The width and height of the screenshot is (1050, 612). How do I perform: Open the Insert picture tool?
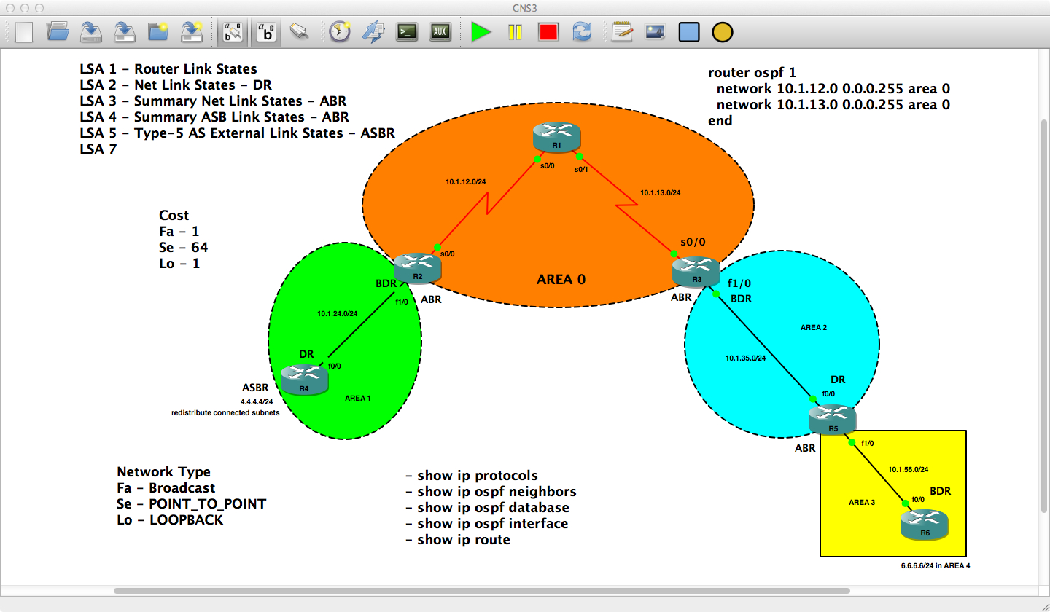click(x=654, y=31)
